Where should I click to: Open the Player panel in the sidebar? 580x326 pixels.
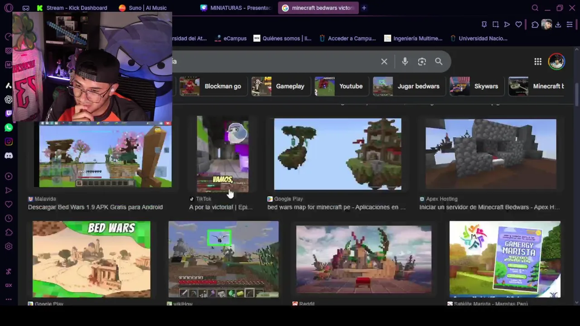coord(8,176)
